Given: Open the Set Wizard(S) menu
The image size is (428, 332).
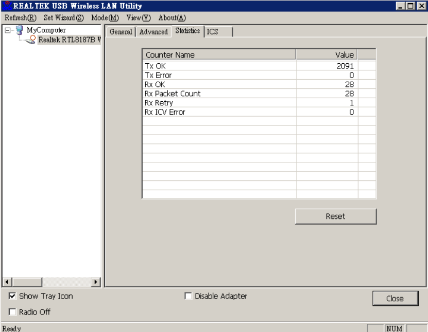Looking at the screenshot, I should tap(63, 17).
